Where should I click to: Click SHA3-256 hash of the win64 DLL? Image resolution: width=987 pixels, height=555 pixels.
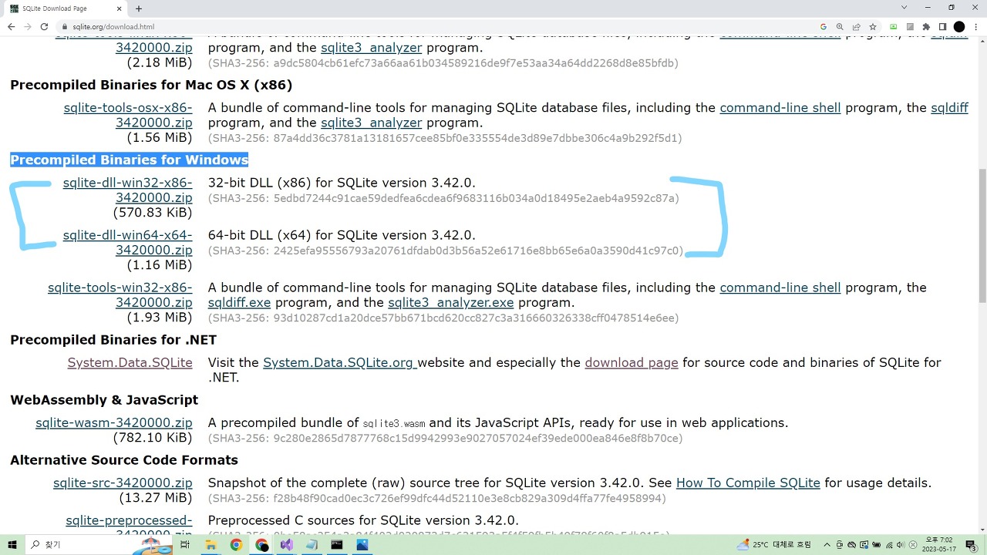point(446,251)
